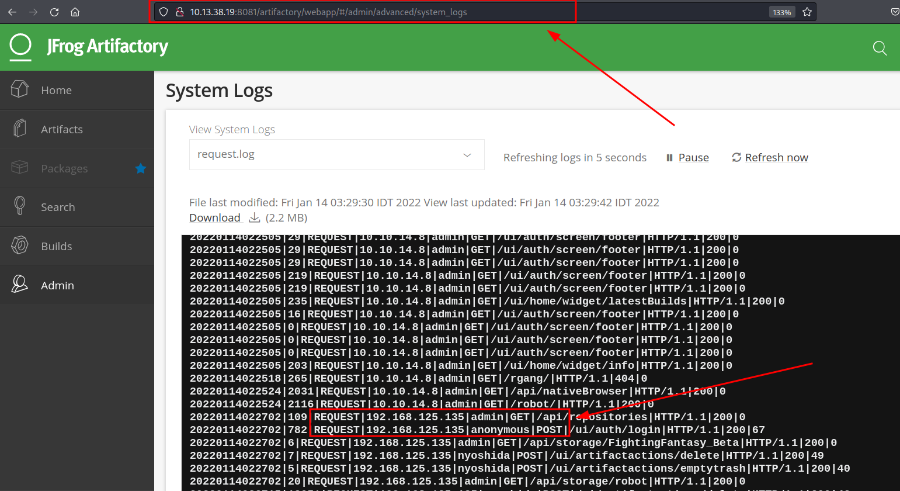
Task: Click the Home sidebar icon
Action: [20, 89]
